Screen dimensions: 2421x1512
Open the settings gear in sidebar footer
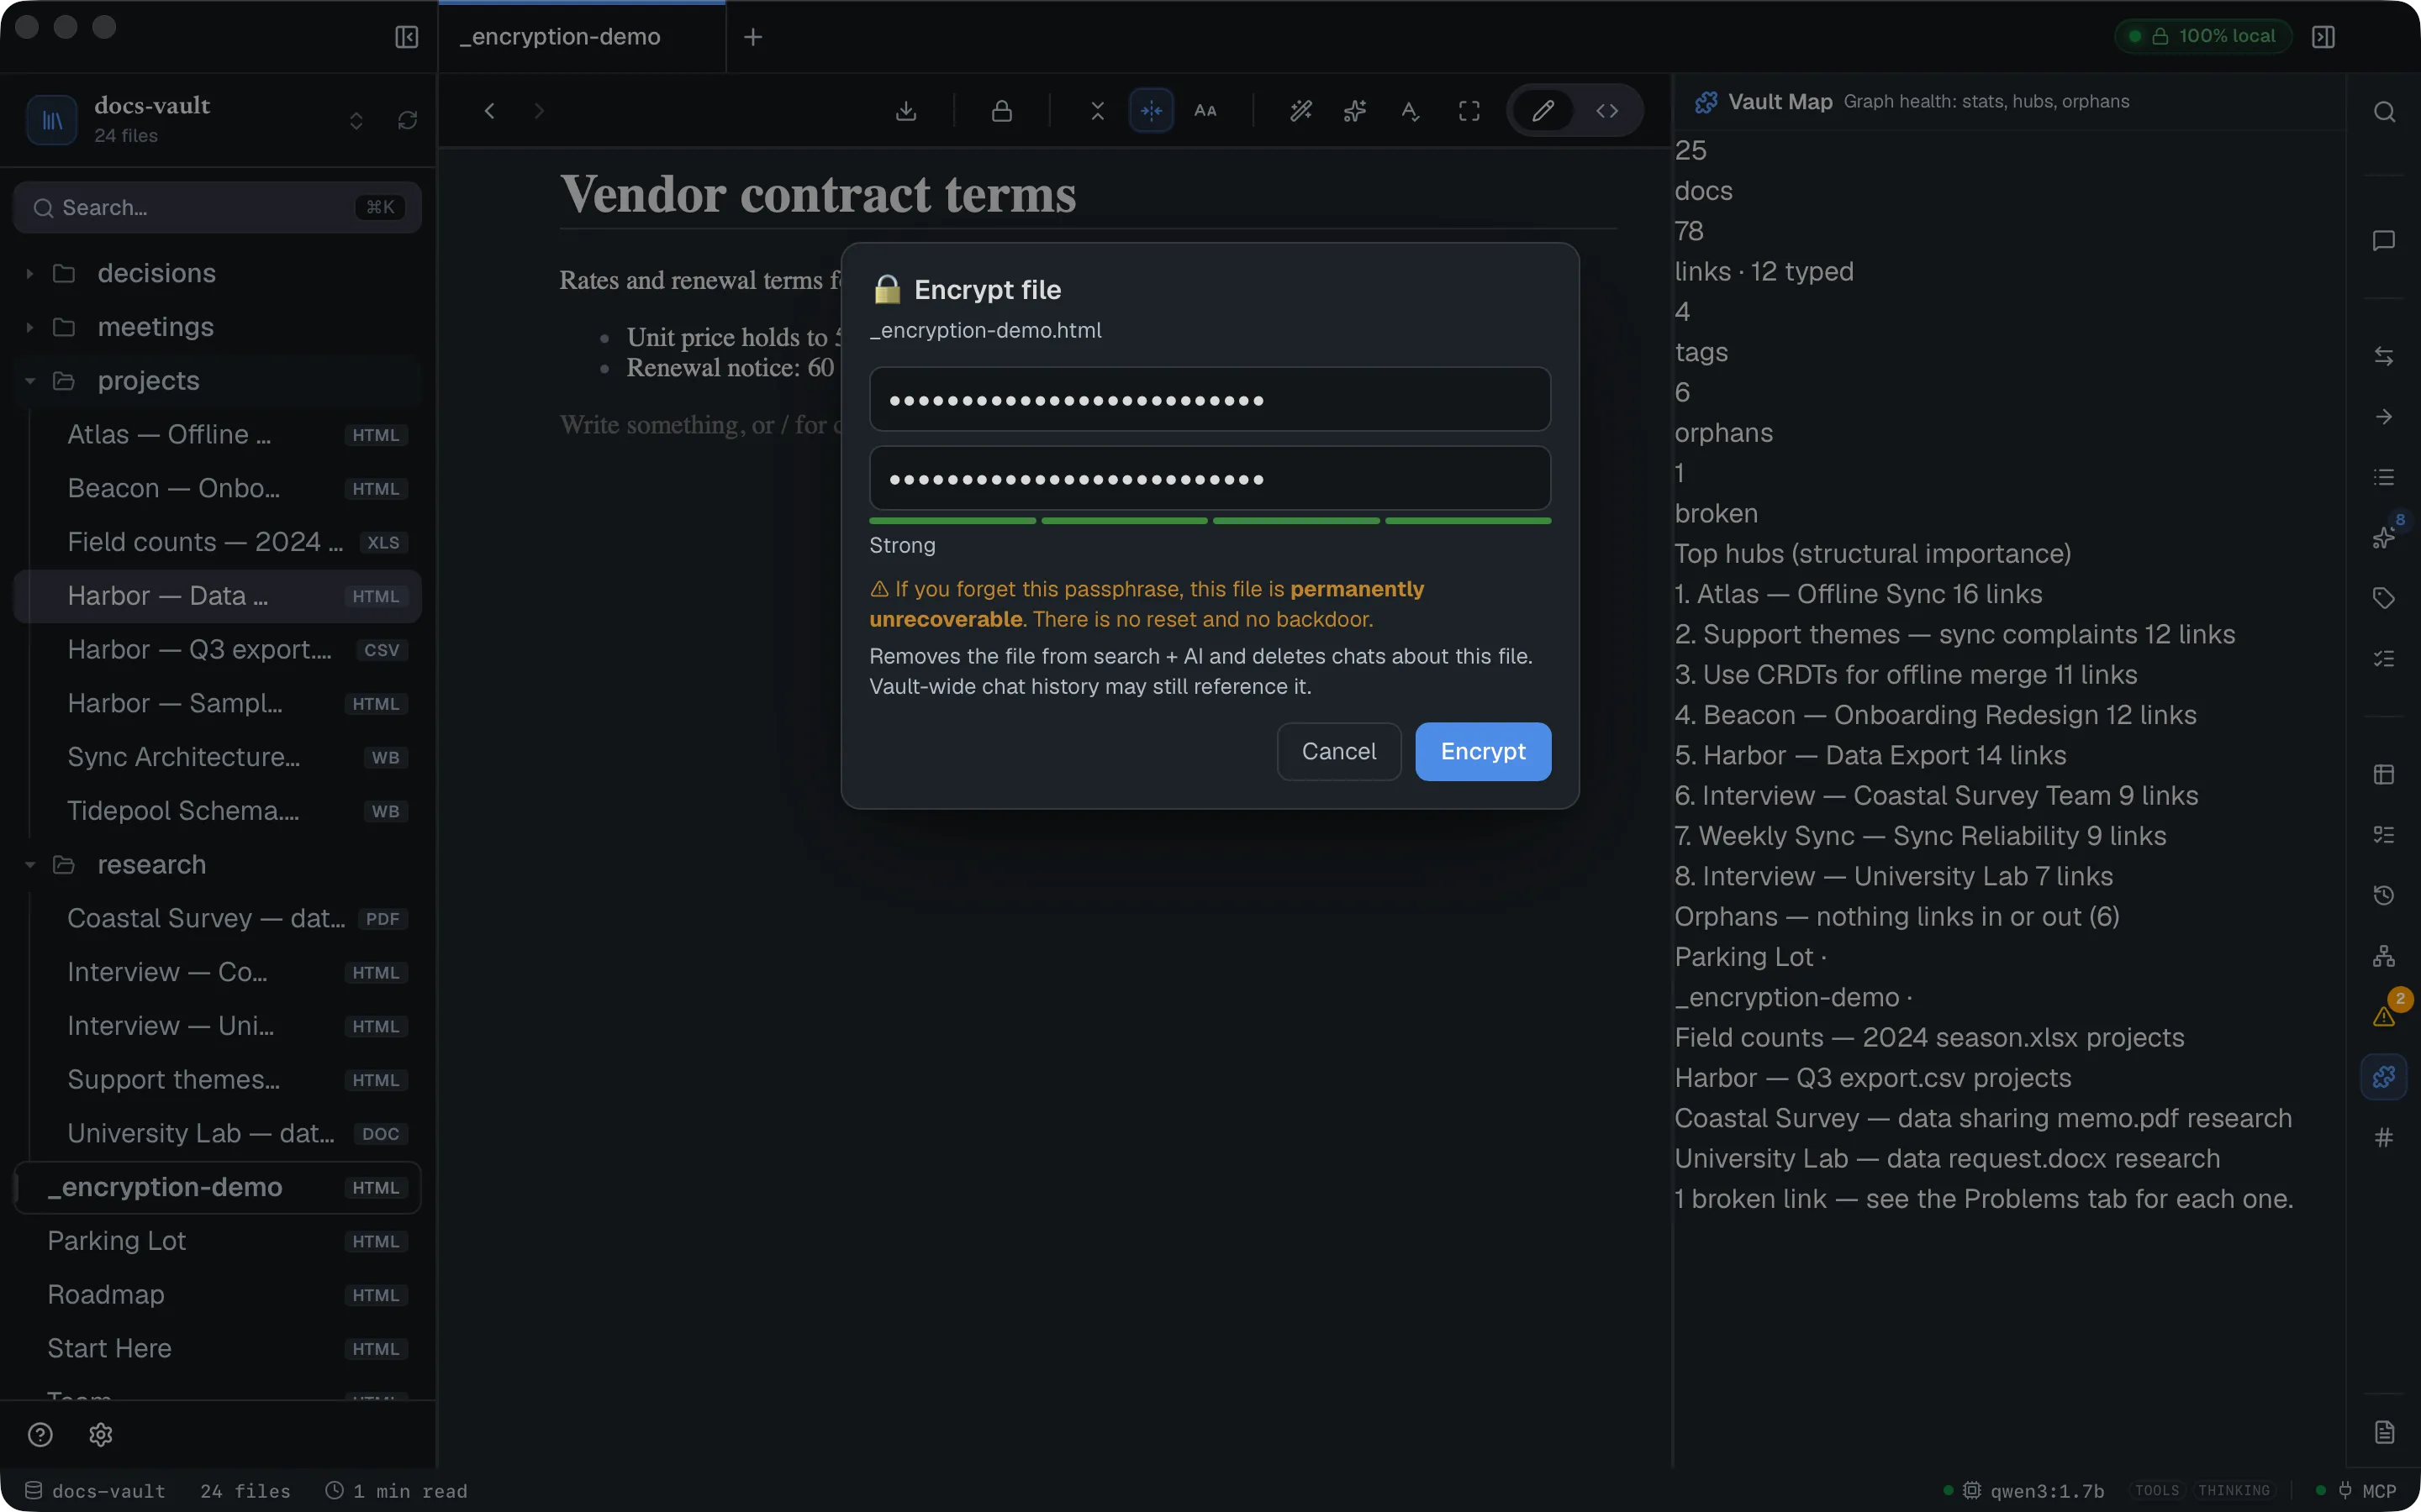[100, 1435]
